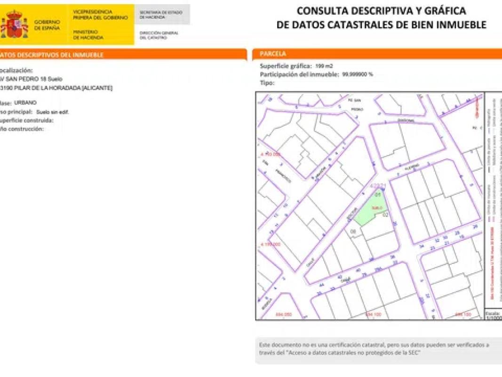Click 'Suelo sin edif.' use value
The height and width of the screenshot is (377, 502).
click(53, 112)
